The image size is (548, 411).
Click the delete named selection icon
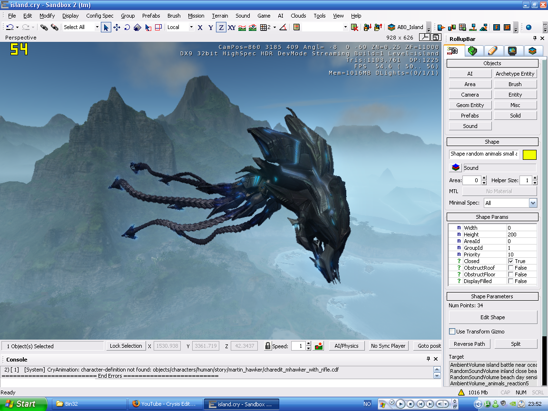355,27
